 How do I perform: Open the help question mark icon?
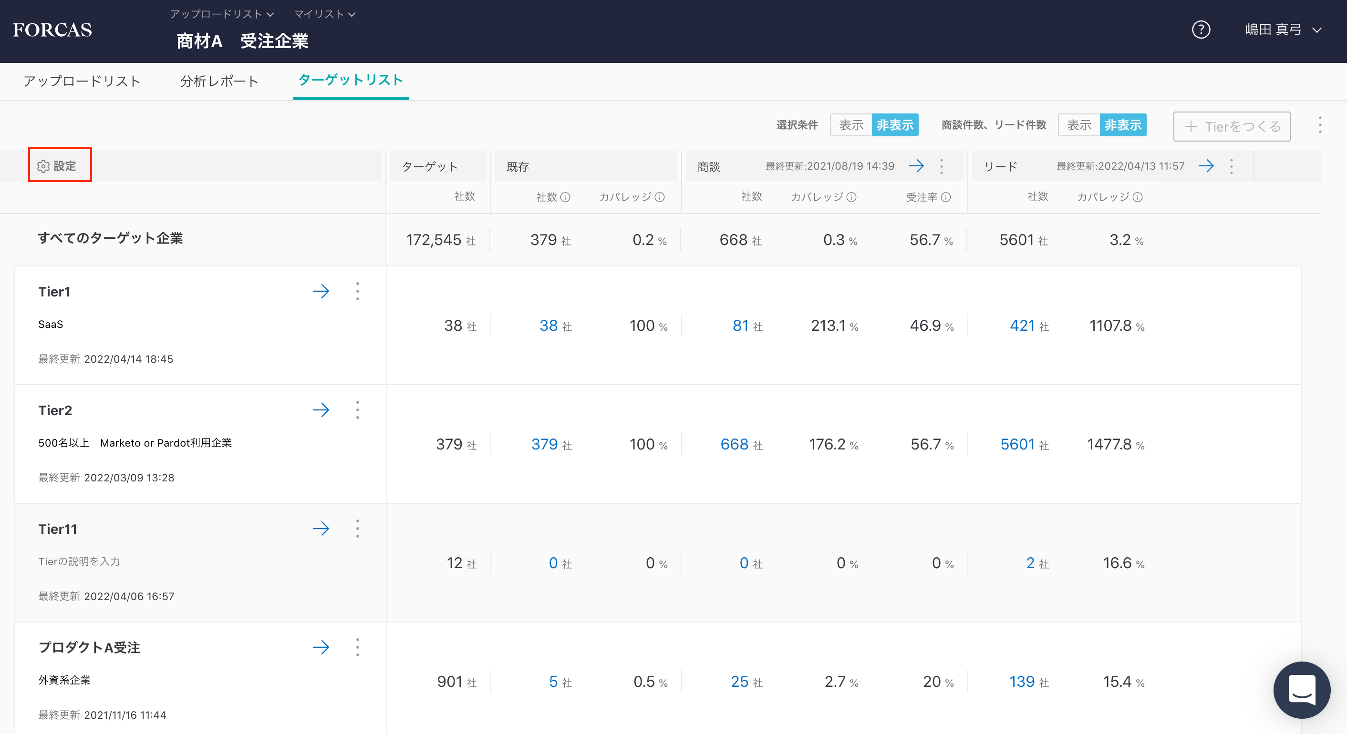click(1201, 30)
